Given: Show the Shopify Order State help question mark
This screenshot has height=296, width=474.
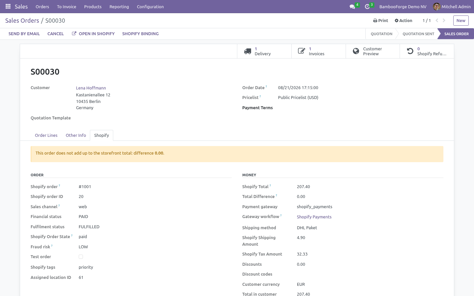Looking at the screenshot, I should 72,235.
